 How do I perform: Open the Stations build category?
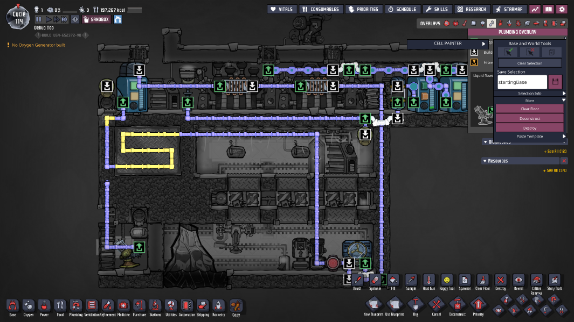click(x=155, y=306)
